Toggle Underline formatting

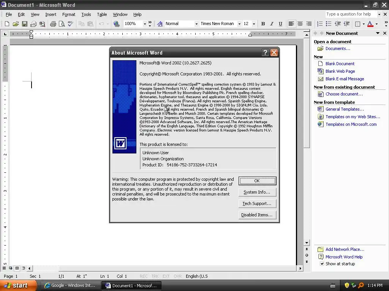coord(280,24)
